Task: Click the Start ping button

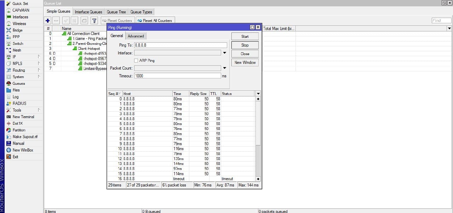Action: click(x=245, y=36)
